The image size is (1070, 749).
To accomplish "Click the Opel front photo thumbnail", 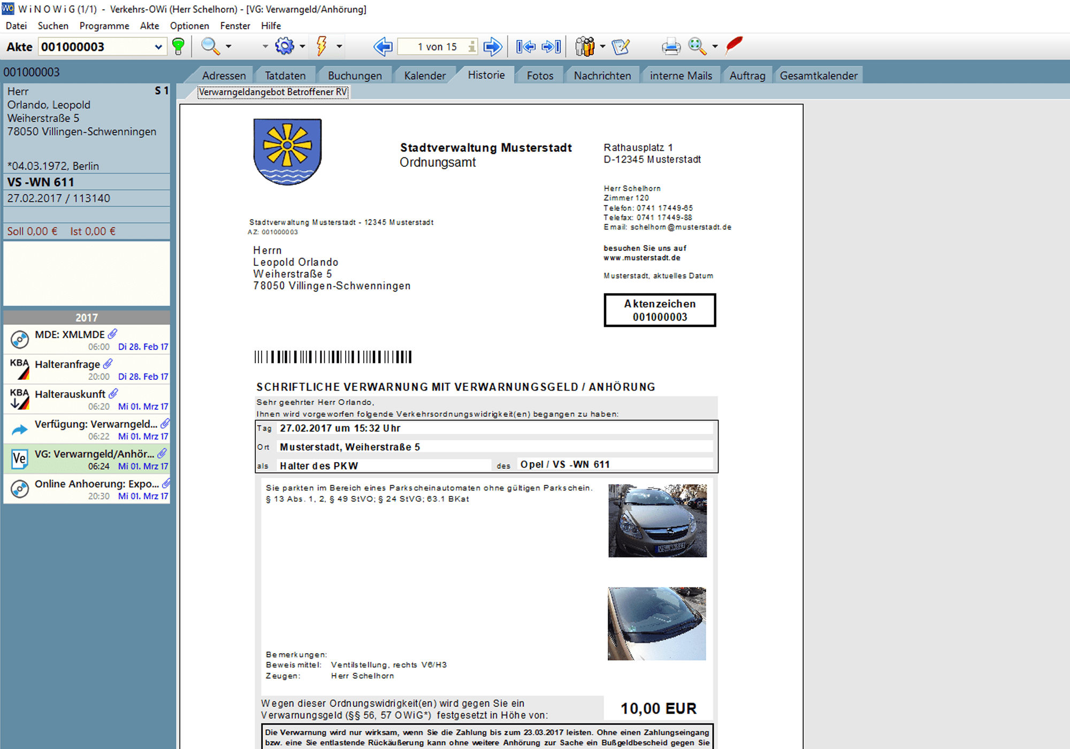I will click(x=657, y=521).
